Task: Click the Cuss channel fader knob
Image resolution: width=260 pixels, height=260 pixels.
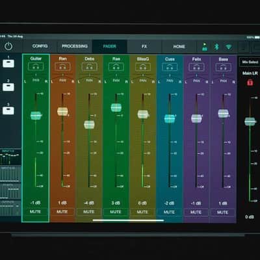Action: tap(170, 118)
